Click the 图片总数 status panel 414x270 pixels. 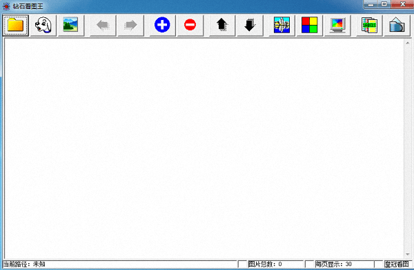[x=275, y=264]
